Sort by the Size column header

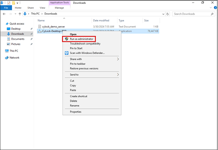[x=146, y=20]
